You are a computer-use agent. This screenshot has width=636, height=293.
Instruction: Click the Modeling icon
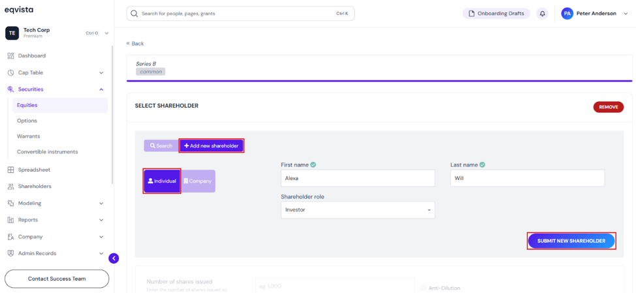pos(11,203)
